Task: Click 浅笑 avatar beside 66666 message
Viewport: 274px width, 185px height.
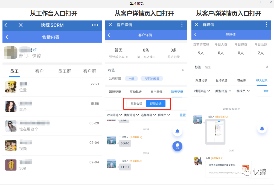Action: [111, 140]
